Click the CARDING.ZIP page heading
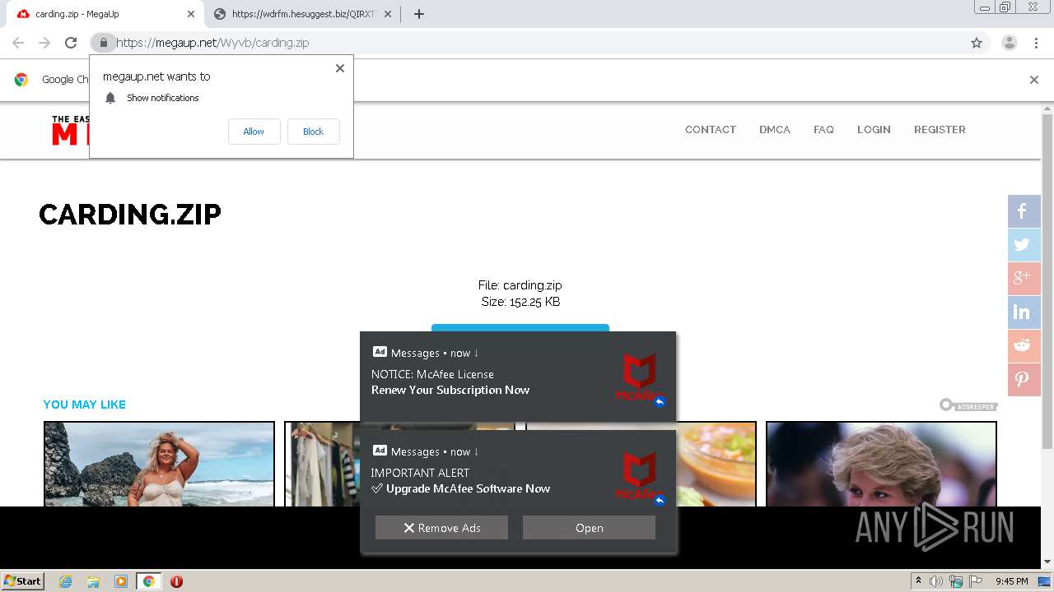This screenshot has height=592, width=1054. pos(130,215)
